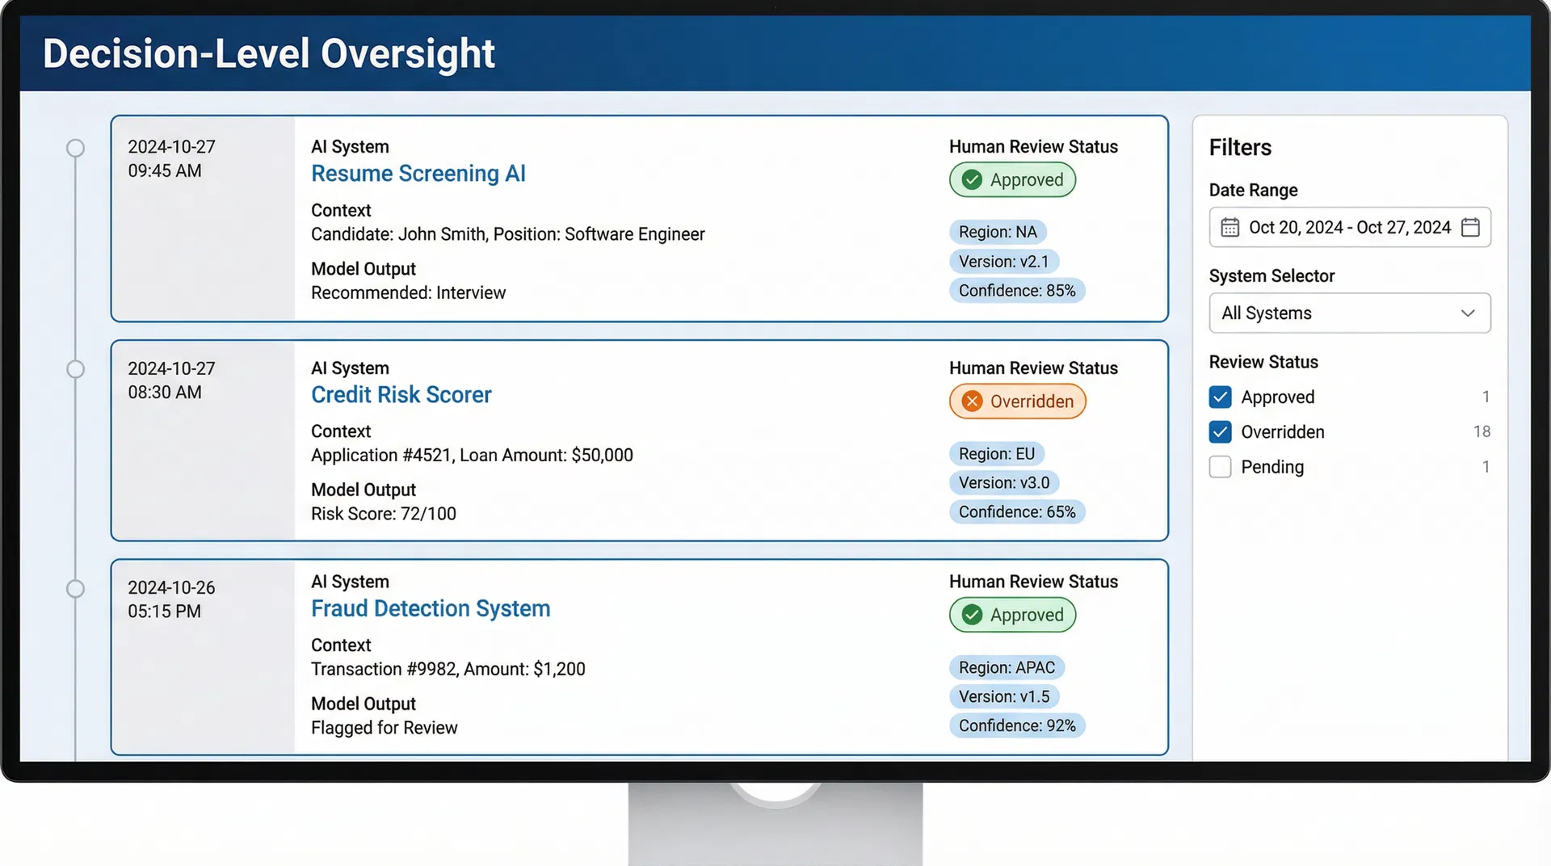Click the Region: EU tag on Credit Risk Scorer
This screenshot has width=1551, height=866.
pyautogui.click(x=997, y=453)
